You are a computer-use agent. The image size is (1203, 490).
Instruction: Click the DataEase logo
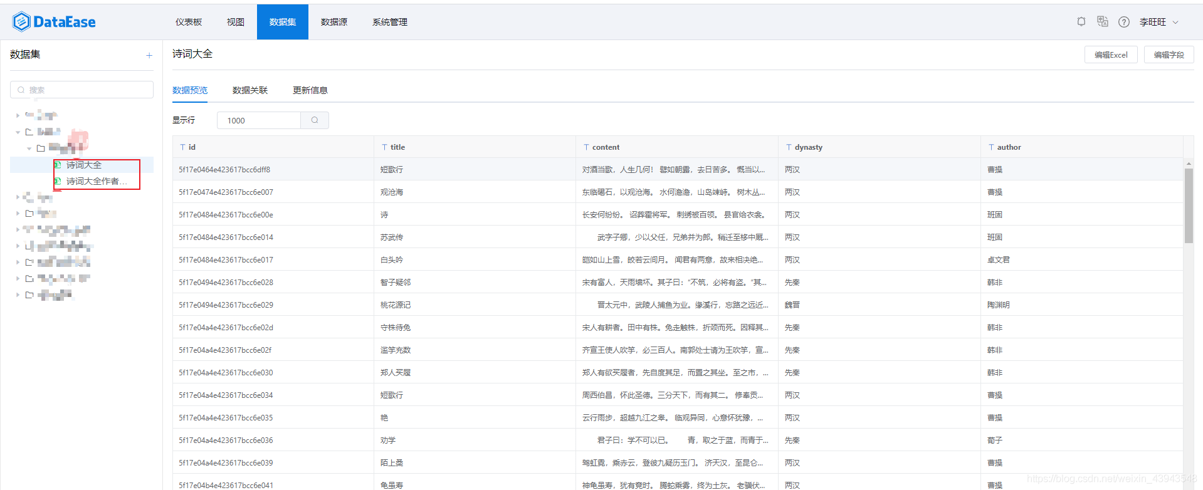tap(54, 22)
